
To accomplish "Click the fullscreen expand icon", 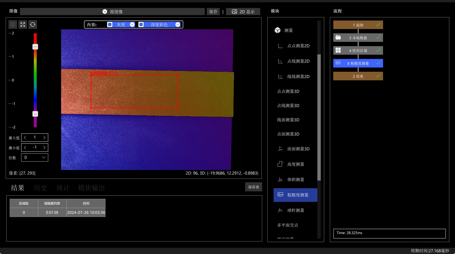I will tap(23, 24).
